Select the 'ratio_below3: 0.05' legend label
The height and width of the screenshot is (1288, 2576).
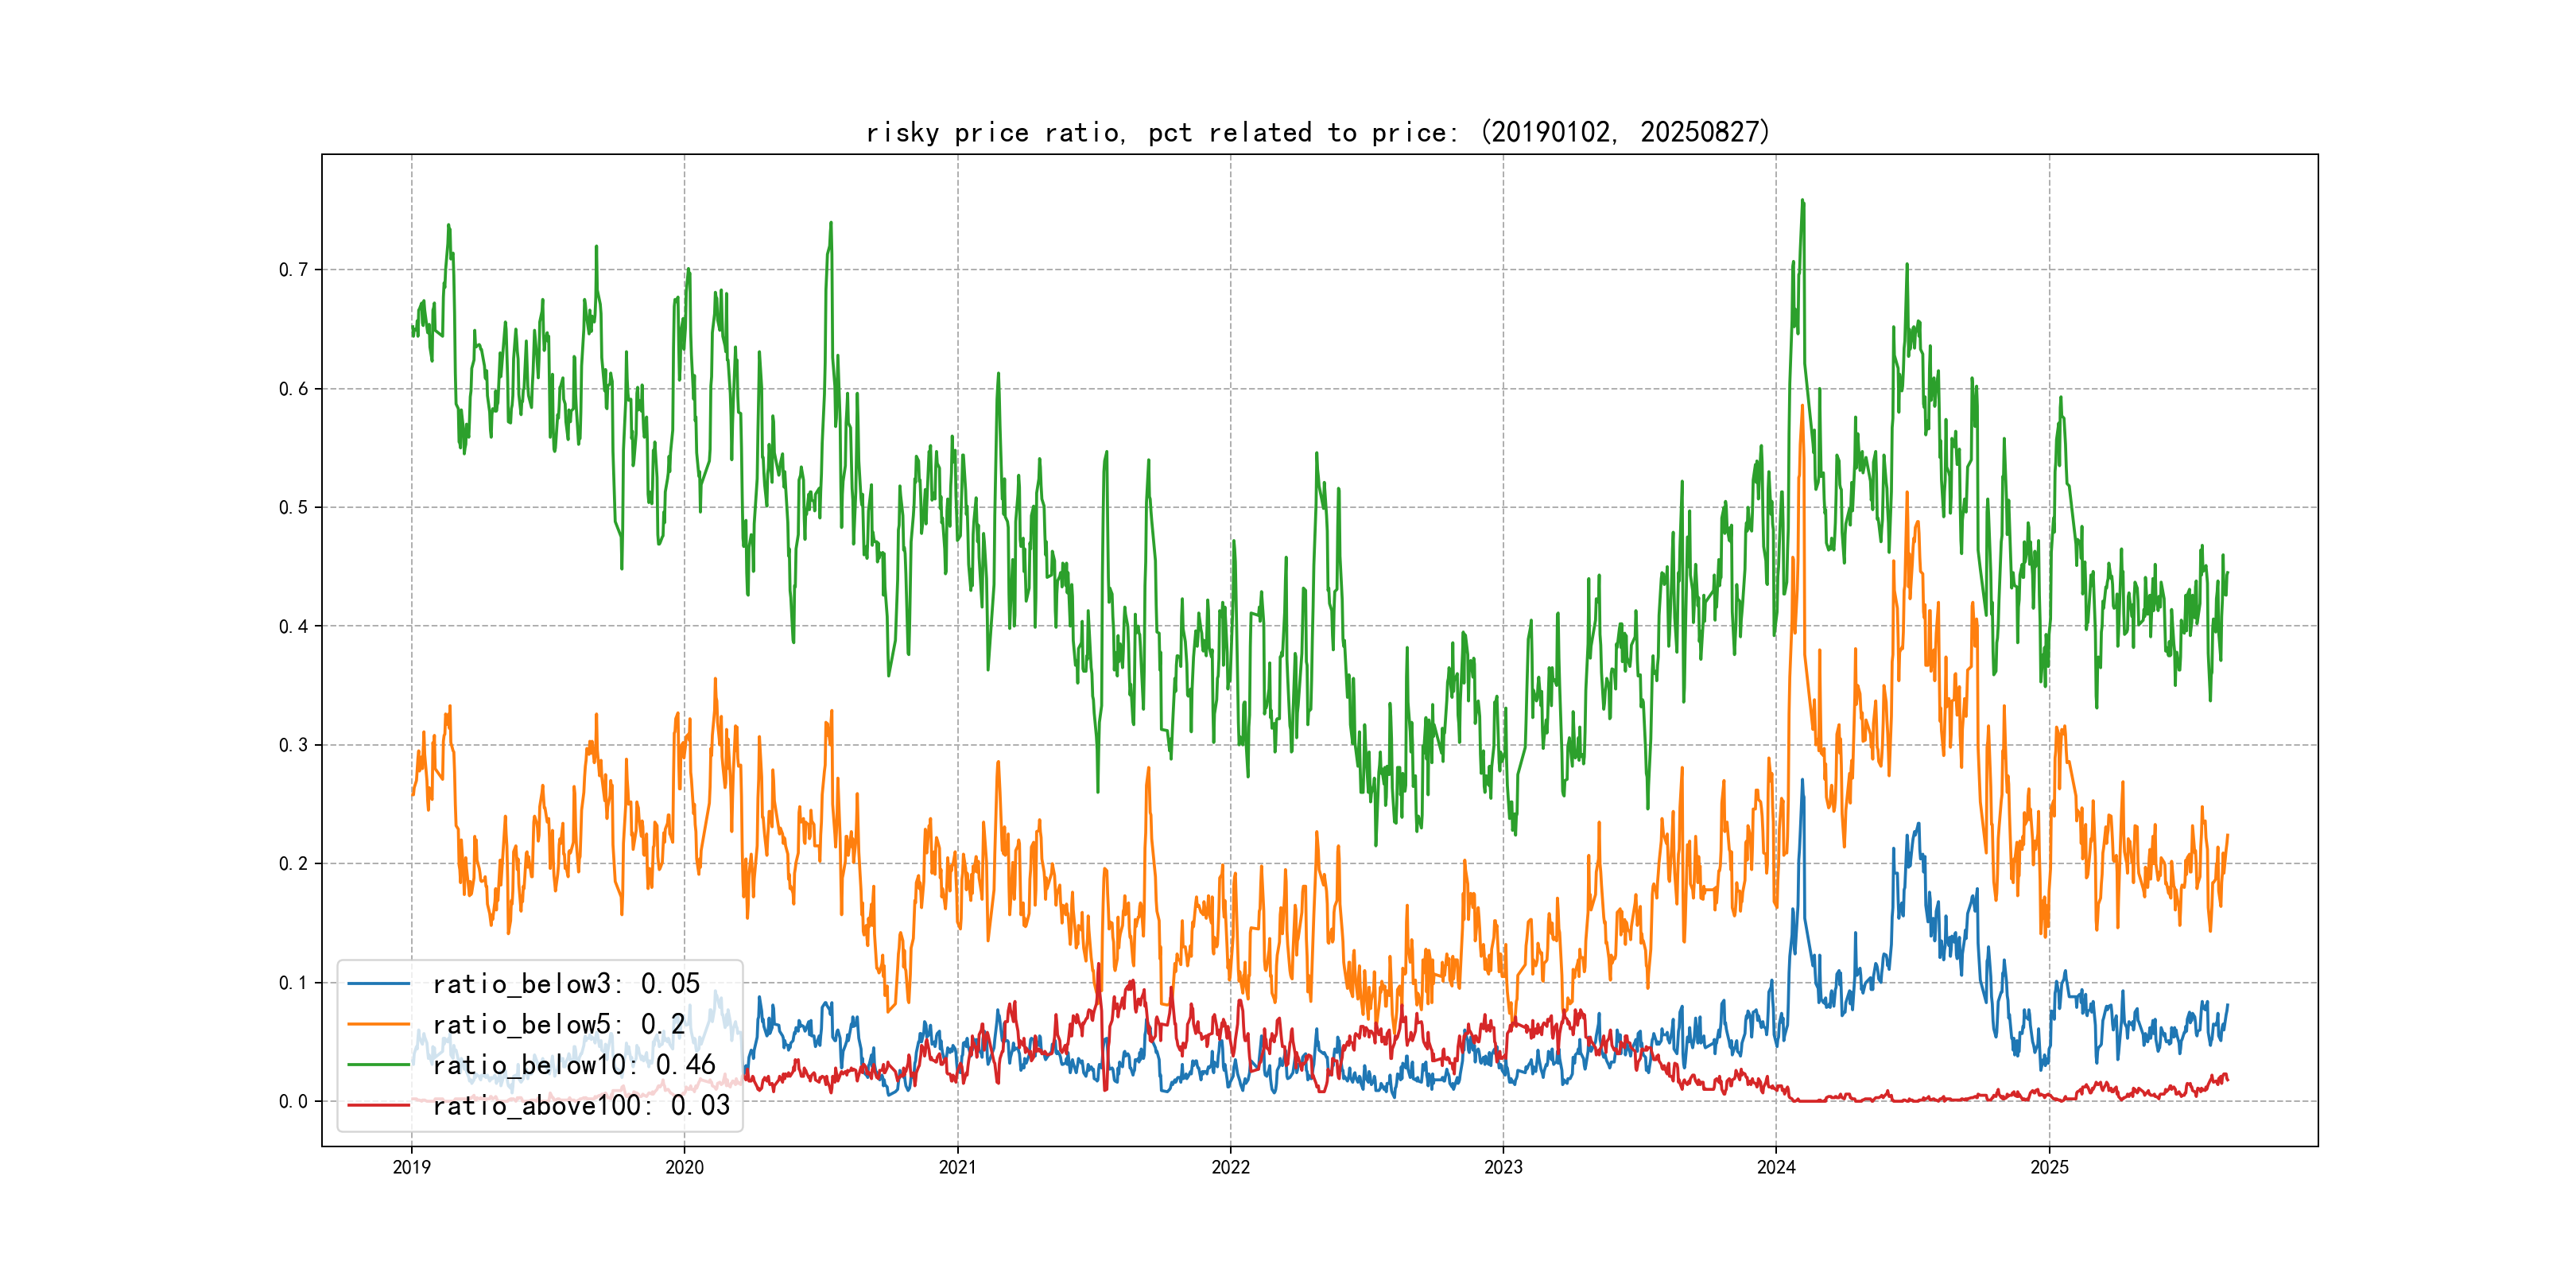click(566, 984)
